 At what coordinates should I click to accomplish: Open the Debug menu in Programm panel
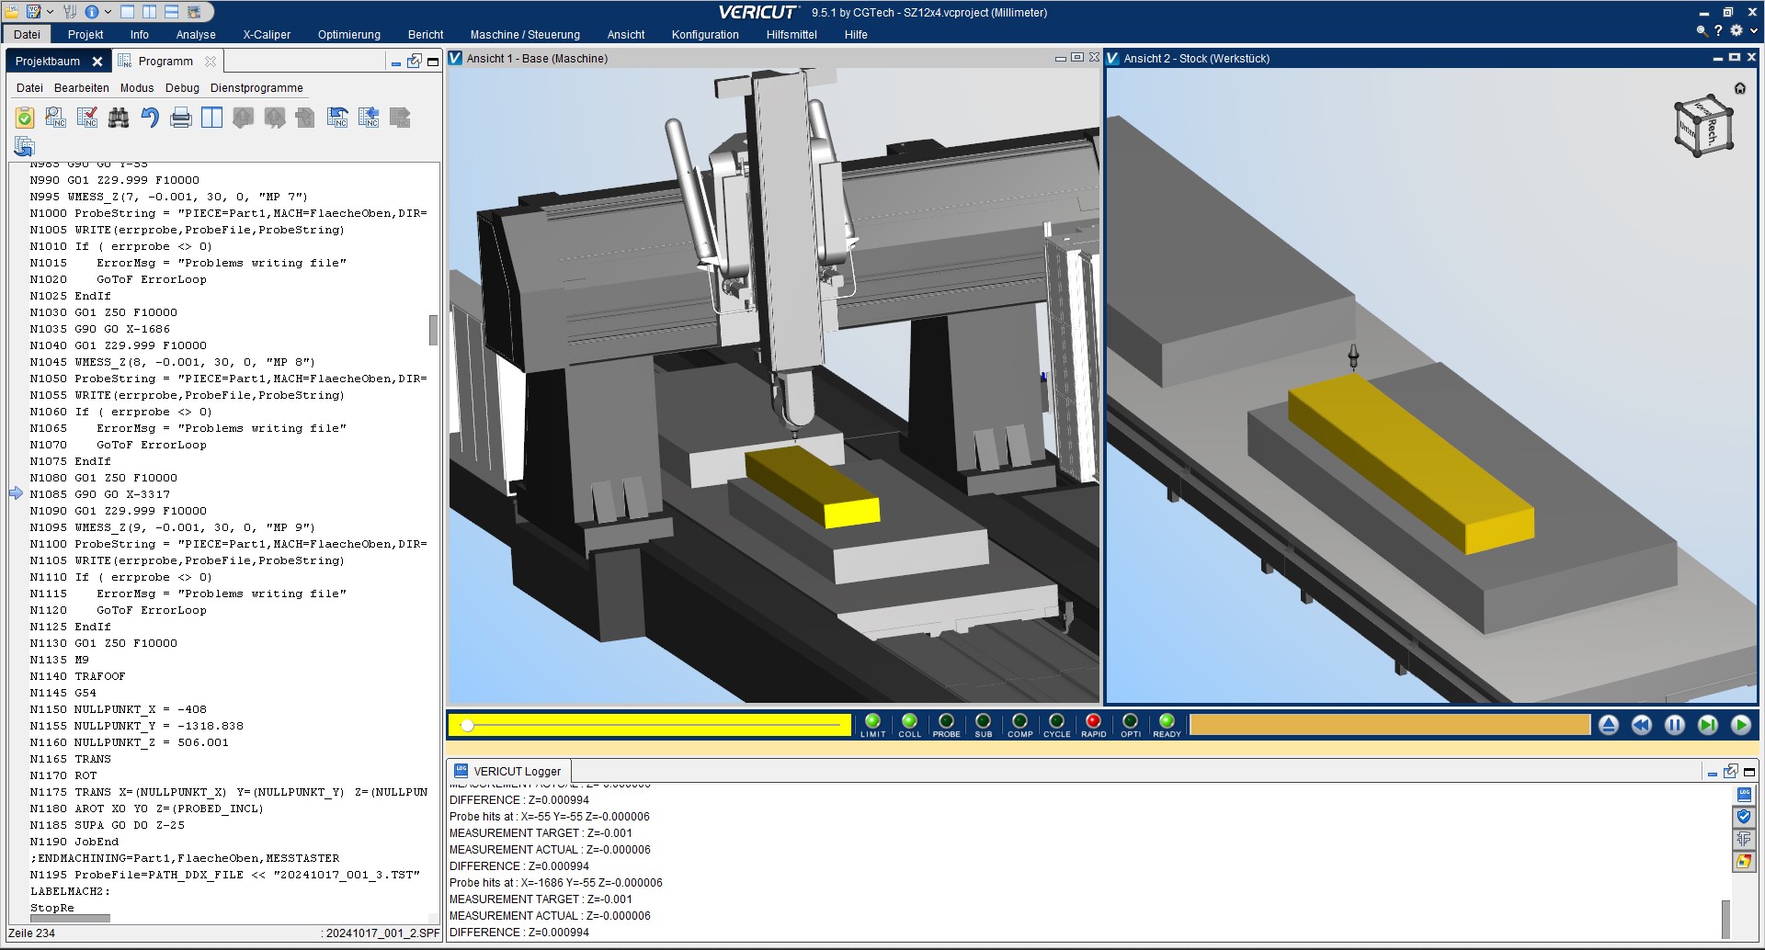[182, 88]
